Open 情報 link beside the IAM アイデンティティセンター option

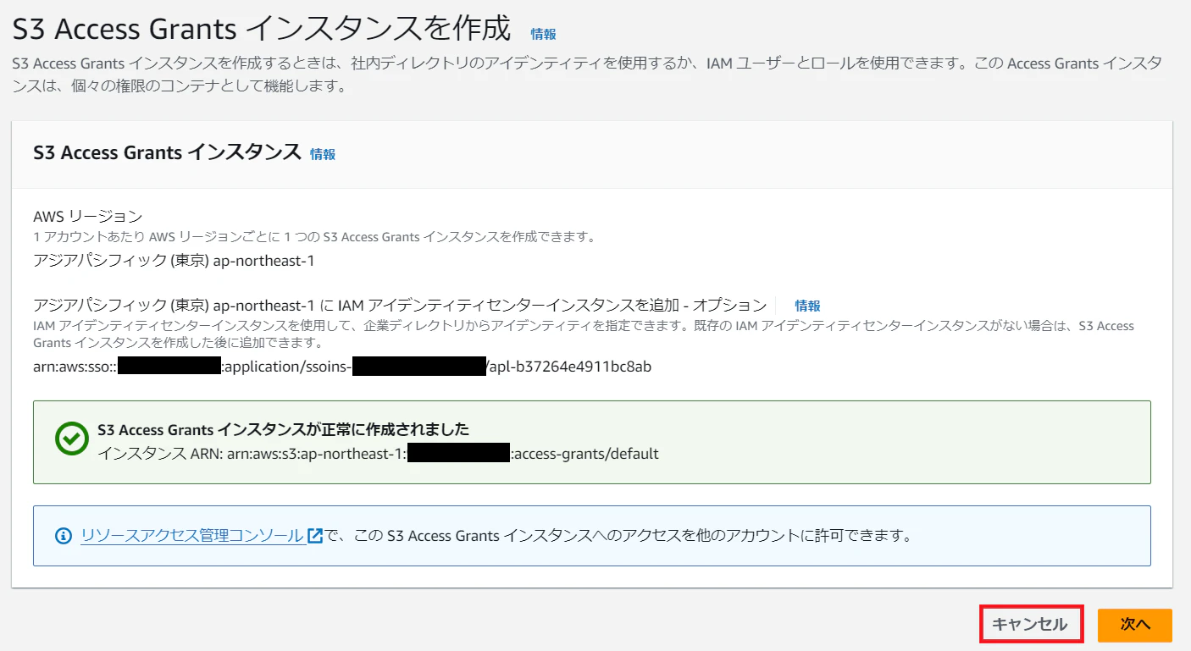click(807, 306)
